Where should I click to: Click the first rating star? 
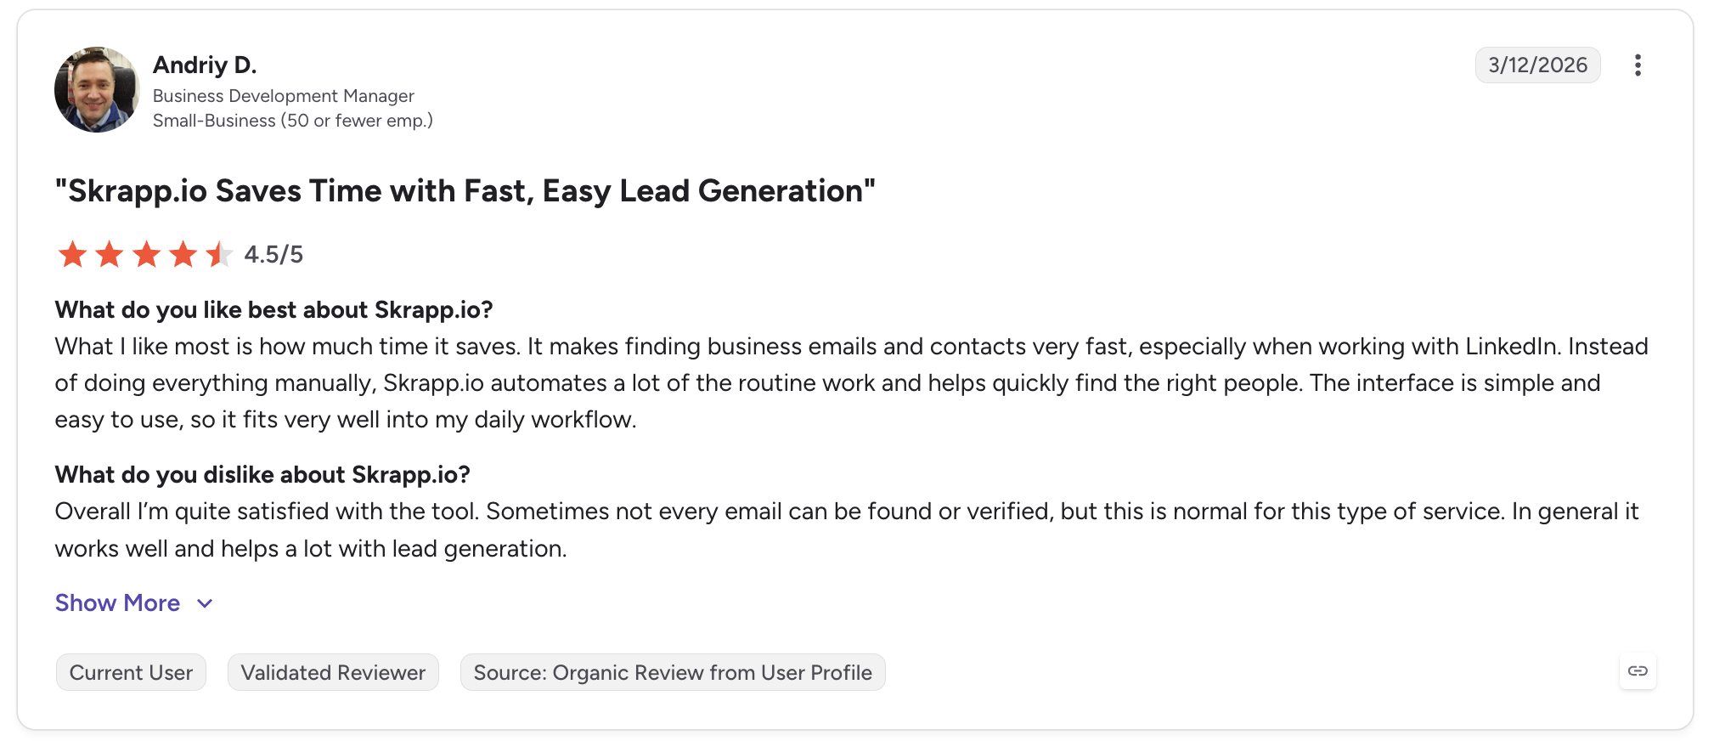[72, 254]
